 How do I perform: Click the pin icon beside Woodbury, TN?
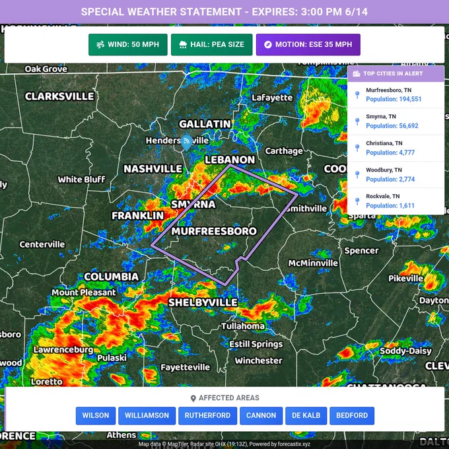click(357, 174)
